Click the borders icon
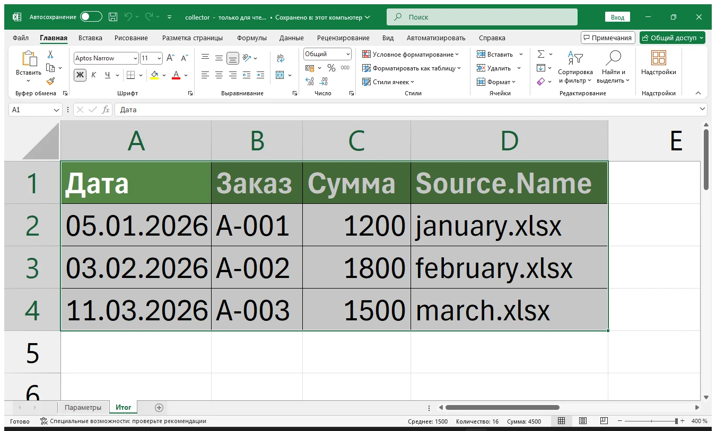716x431 pixels. click(x=131, y=75)
